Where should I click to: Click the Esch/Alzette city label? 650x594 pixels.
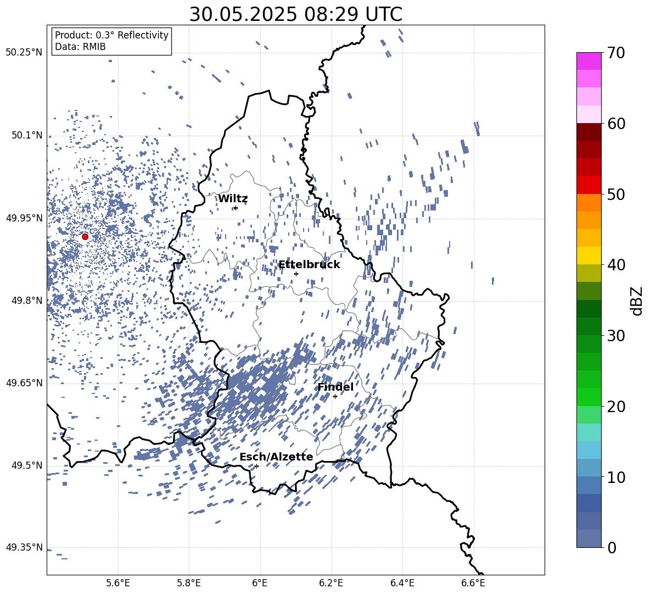[276, 457]
